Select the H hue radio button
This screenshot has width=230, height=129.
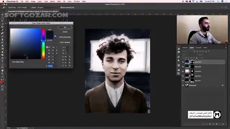[x=47, y=47]
